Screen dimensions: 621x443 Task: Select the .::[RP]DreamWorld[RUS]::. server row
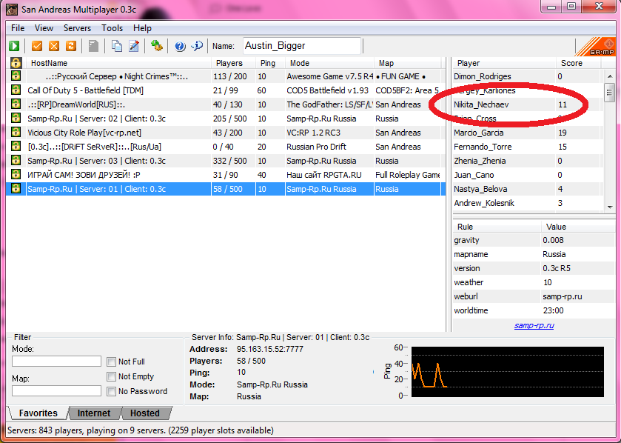226,104
